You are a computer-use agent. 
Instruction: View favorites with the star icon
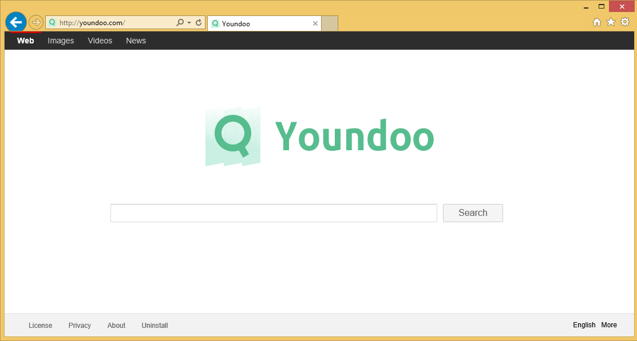611,22
